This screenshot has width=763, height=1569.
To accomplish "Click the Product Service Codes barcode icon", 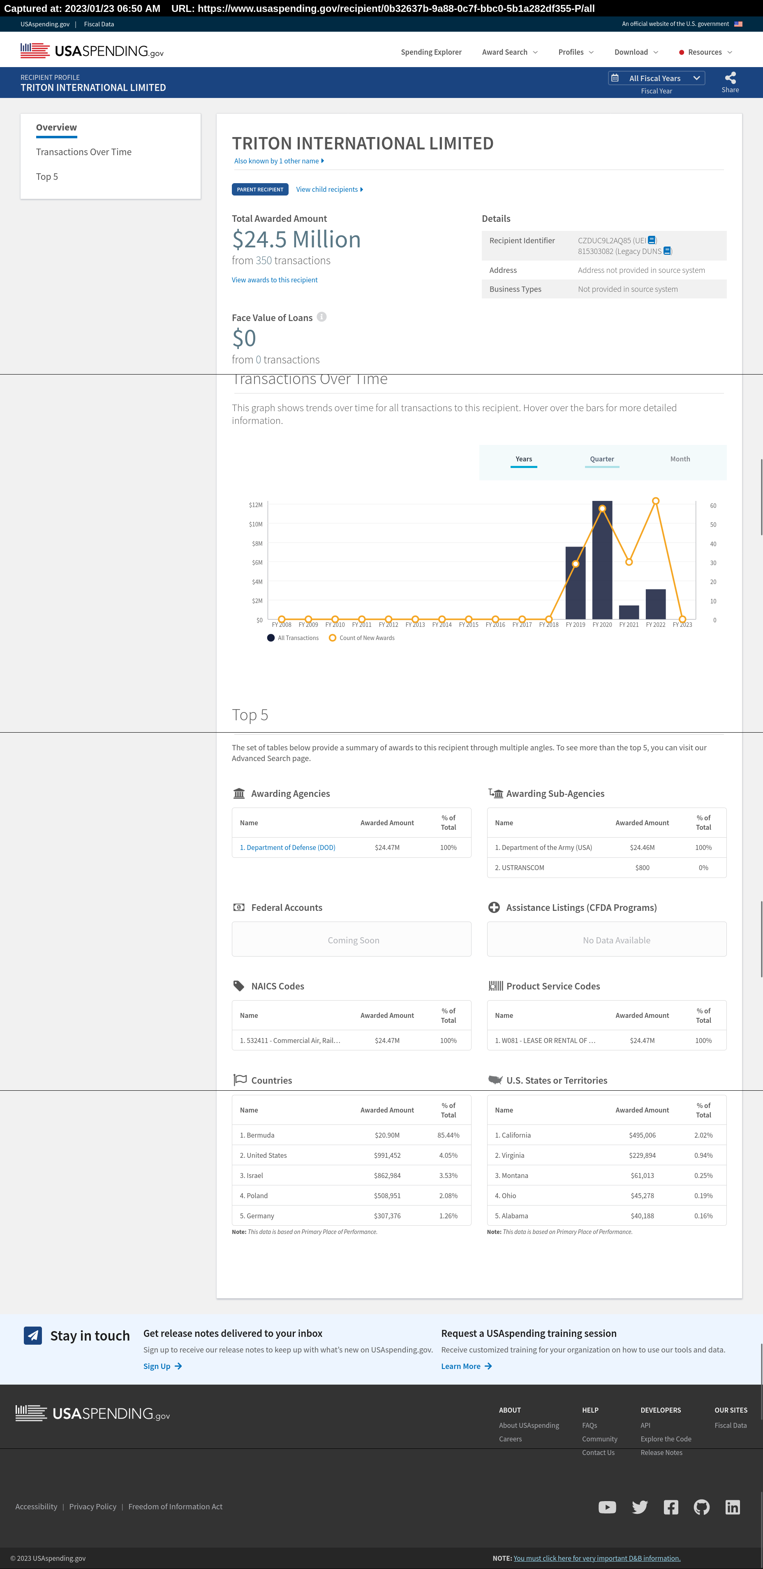I will click(x=495, y=985).
